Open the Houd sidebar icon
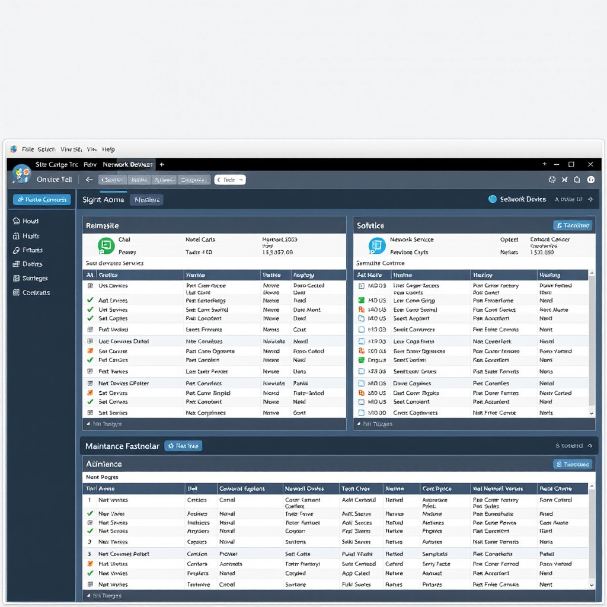The image size is (607, 607). (x=16, y=221)
